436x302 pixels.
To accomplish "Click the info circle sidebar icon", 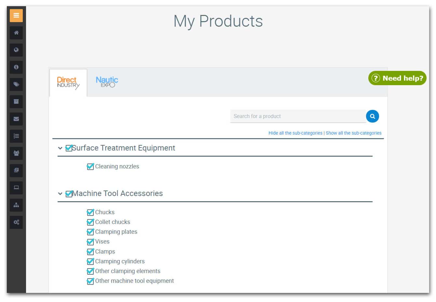I will (16, 67).
